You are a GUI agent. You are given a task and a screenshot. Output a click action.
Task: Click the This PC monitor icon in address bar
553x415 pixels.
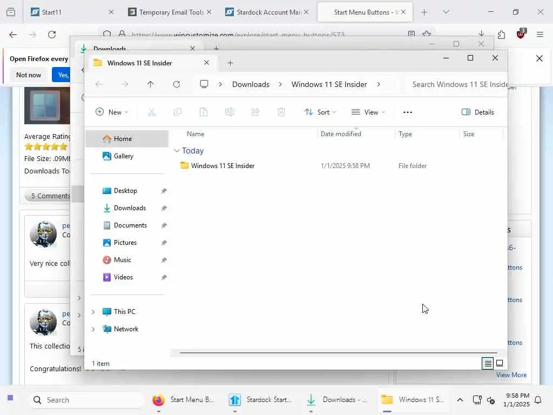(204, 84)
